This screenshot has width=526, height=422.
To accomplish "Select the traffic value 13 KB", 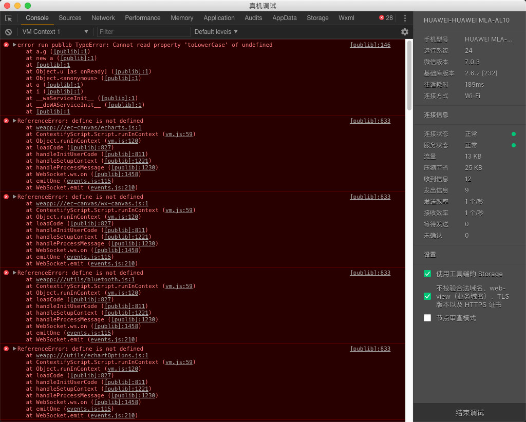I will [473, 157].
